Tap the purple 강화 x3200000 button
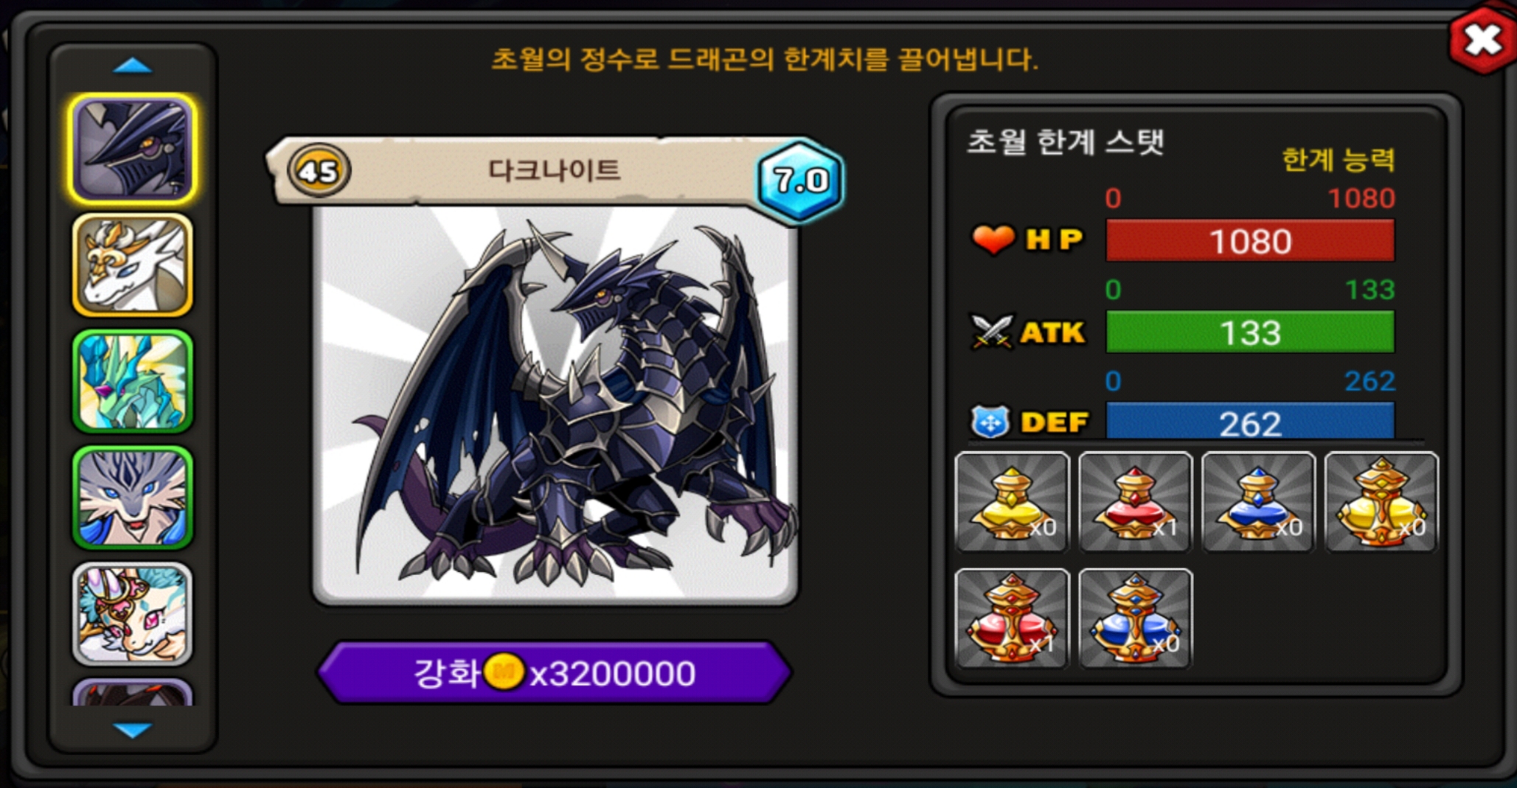 pyautogui.click(x=555, y=672)
